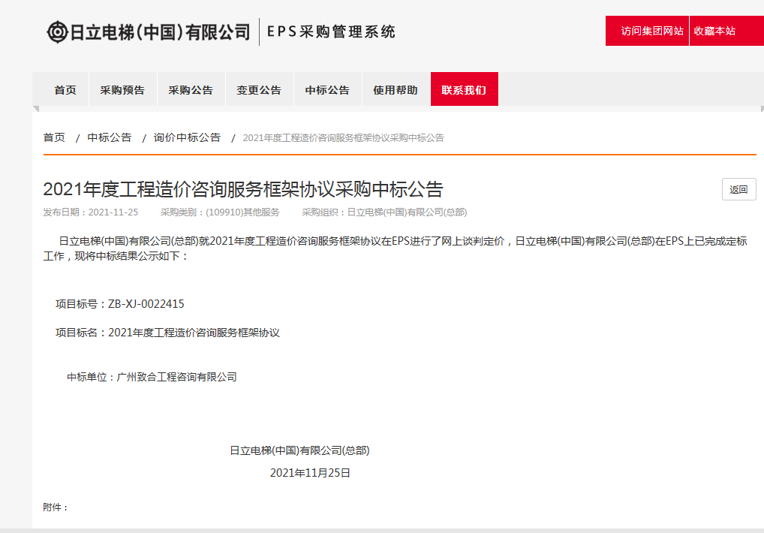Click the 收藏本站 button
764x533 pixels.
[714, 31]
